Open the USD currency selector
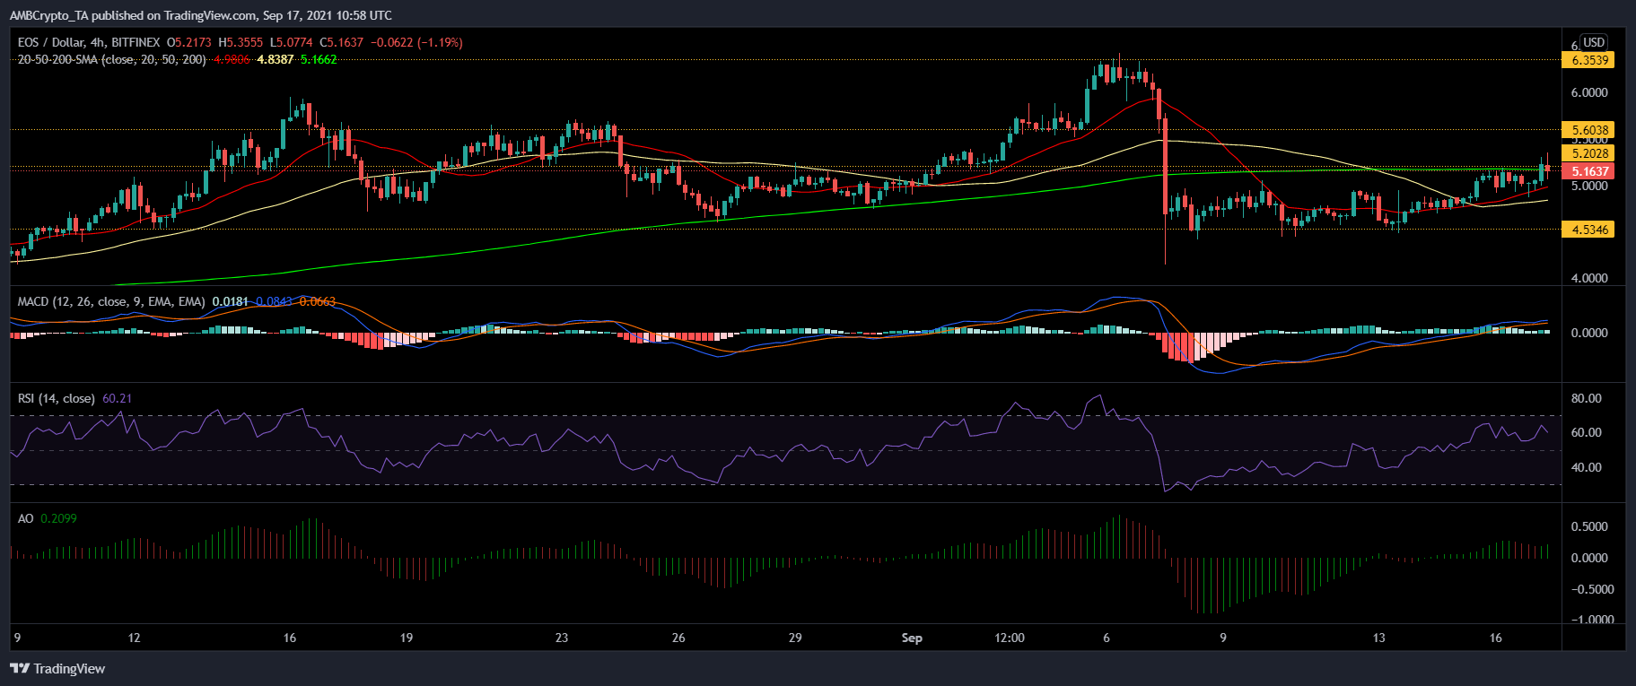The width and height of the screenshot is (1636, 686). [1594, 42]
